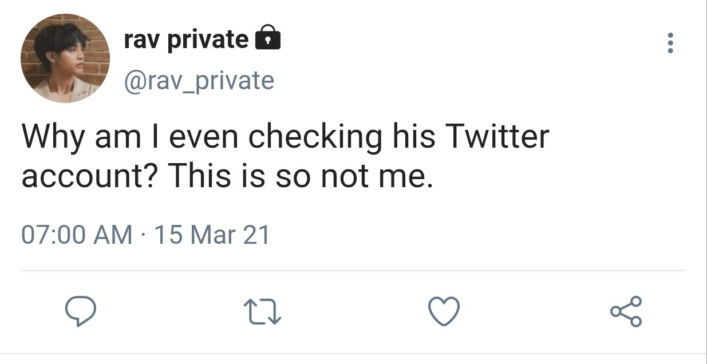Open the three-dot more options menu
This screenshot has width=707, height=364.
coord(671,43)
